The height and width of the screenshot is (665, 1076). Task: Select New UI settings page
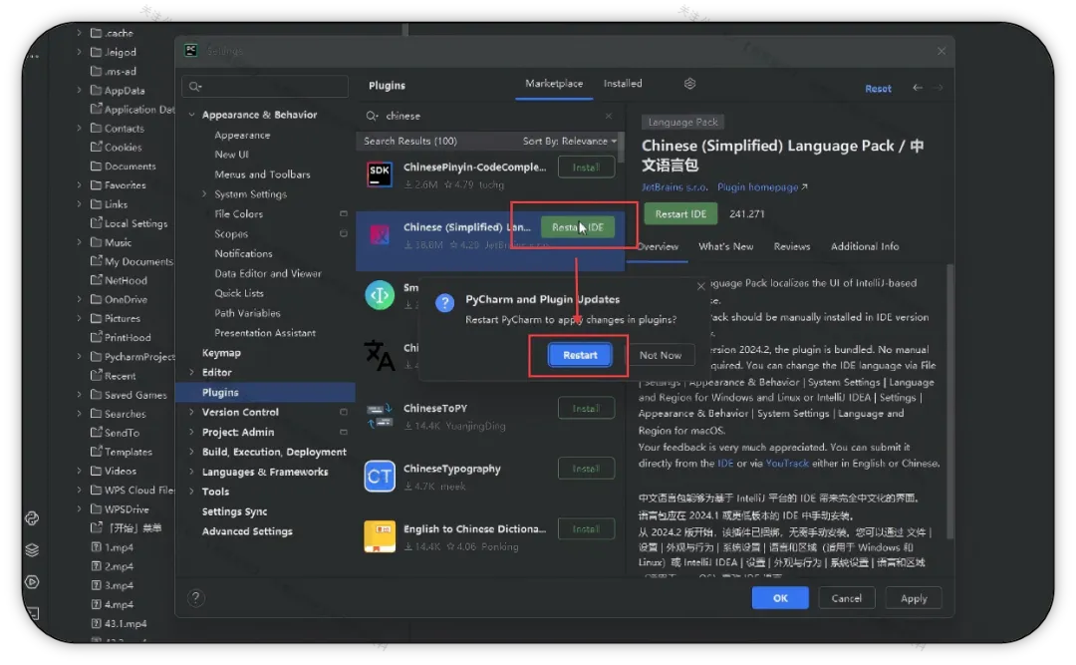[231, 155]
